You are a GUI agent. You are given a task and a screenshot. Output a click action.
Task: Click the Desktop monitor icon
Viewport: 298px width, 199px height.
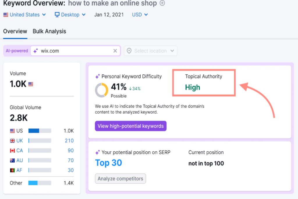[x=57, y=15]
